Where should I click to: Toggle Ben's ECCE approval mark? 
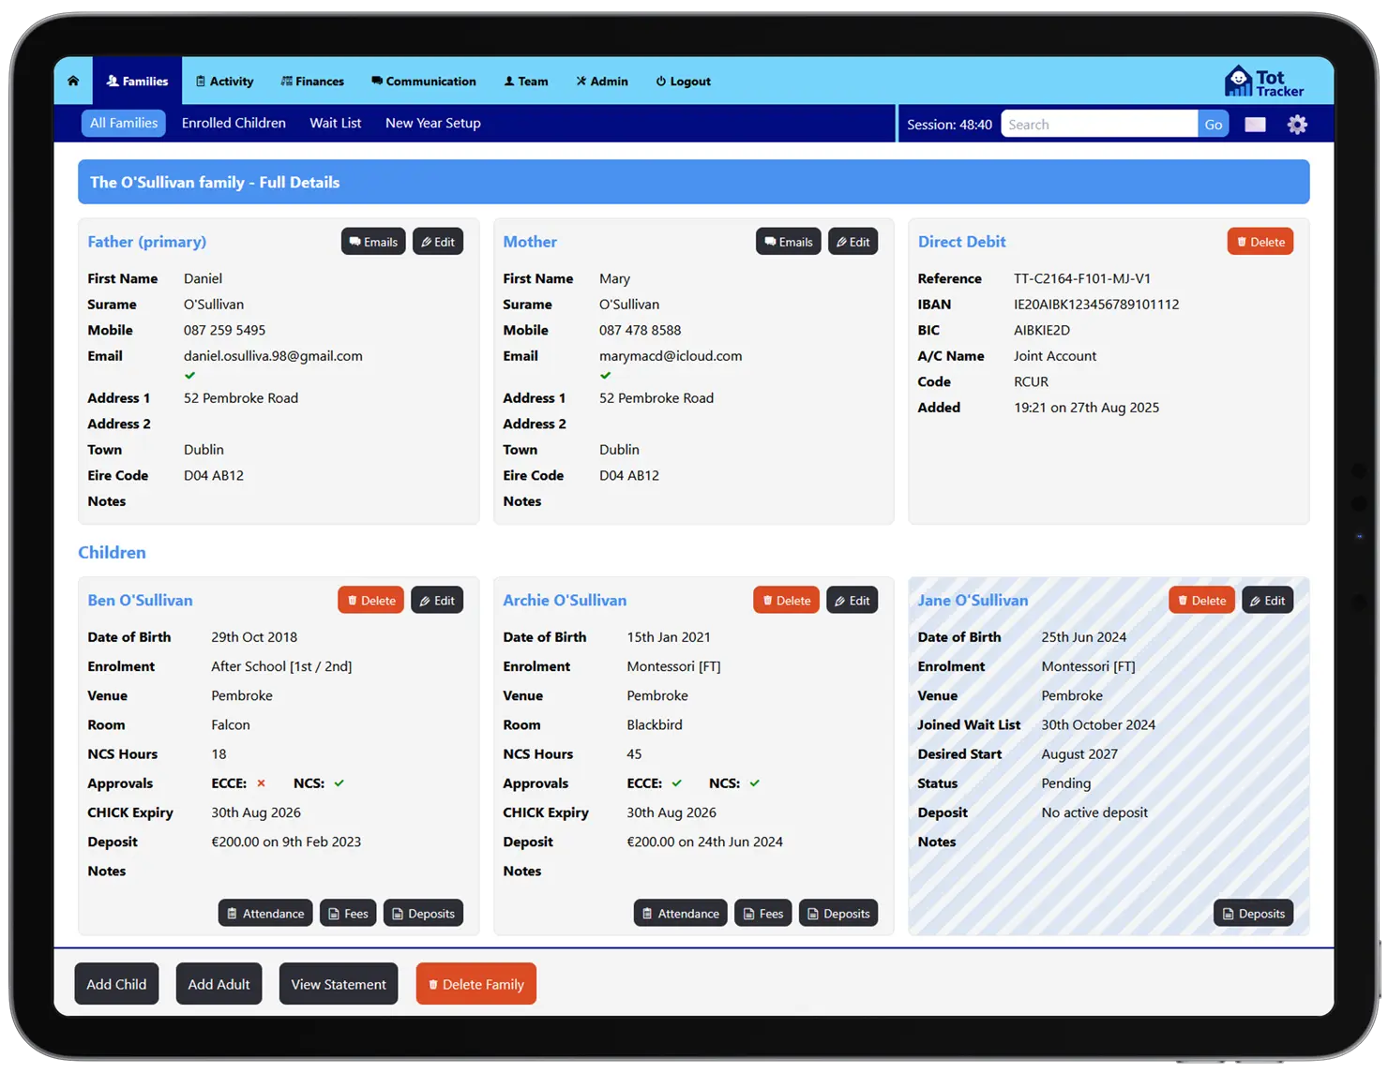point(261,783)
